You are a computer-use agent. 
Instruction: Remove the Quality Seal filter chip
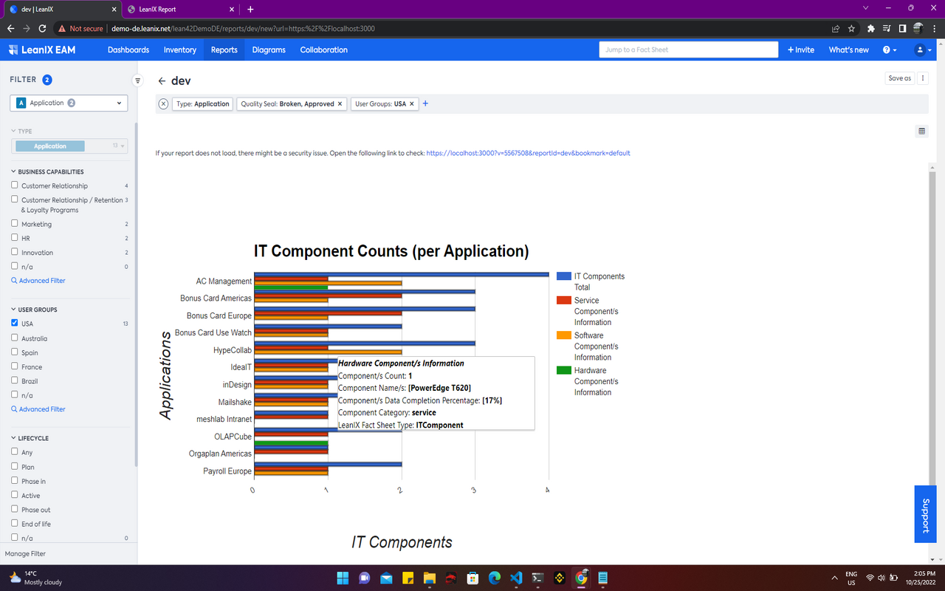(x=340, y=104)
